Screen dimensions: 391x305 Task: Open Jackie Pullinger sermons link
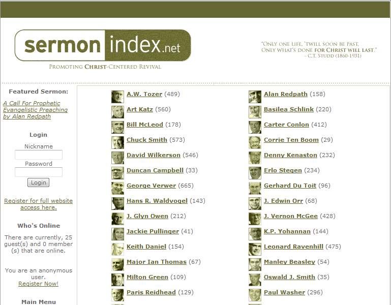(153, 231)
